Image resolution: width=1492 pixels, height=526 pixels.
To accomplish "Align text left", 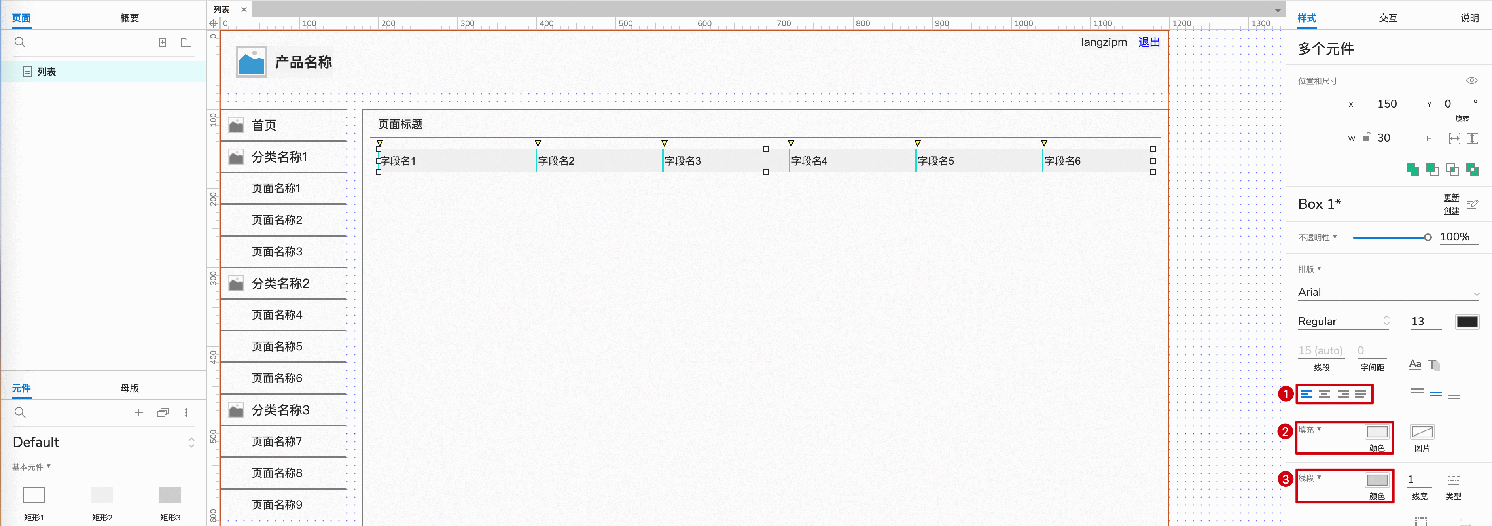I will click(1306, 394).
